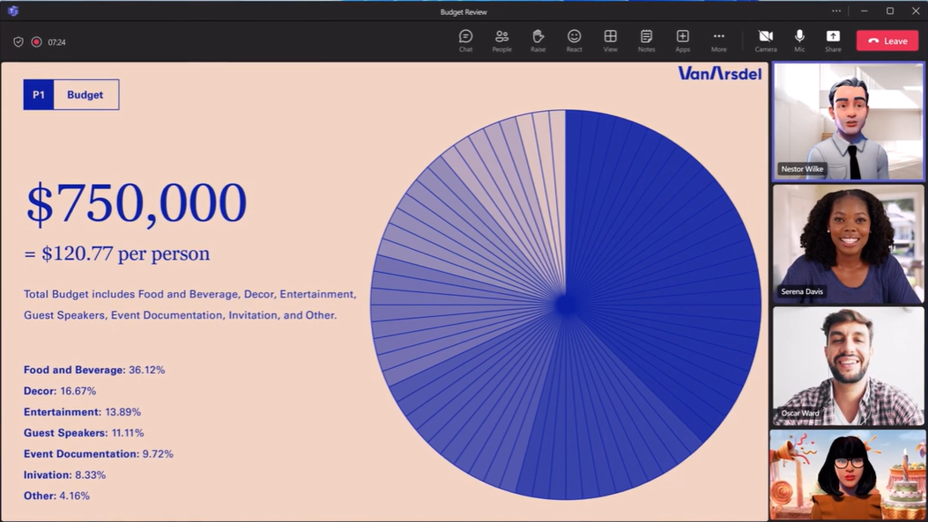
Task: Click the P1 slide label
Action: (39, 94)
